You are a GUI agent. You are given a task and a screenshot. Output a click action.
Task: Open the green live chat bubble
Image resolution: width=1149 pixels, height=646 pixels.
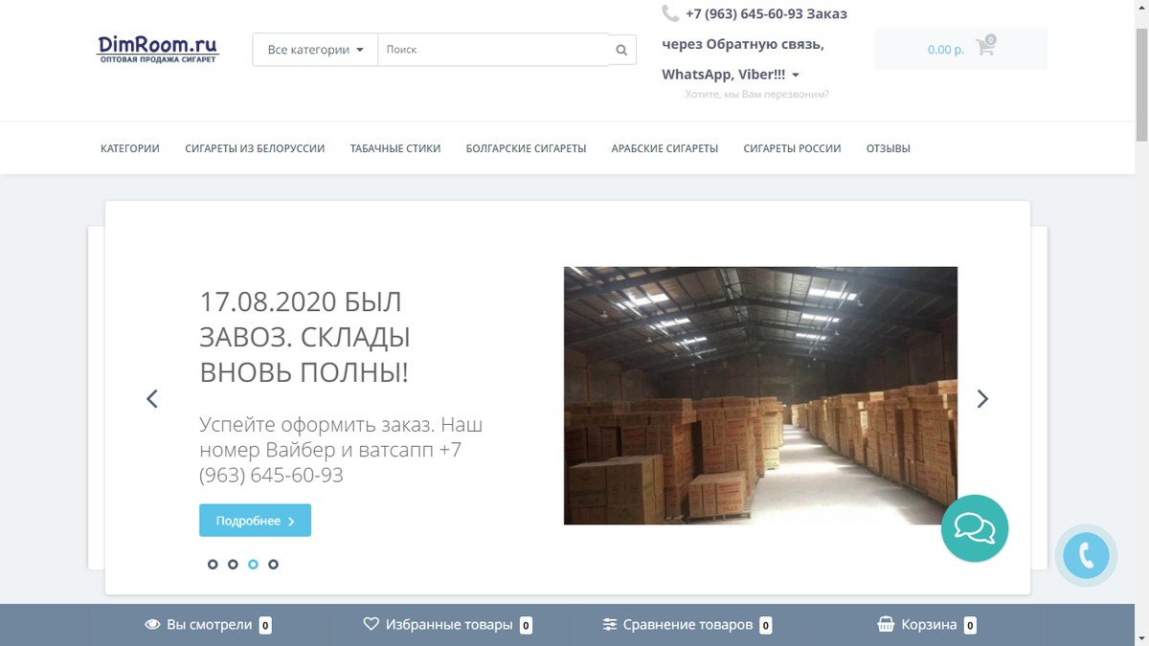[x=975, y=528]
